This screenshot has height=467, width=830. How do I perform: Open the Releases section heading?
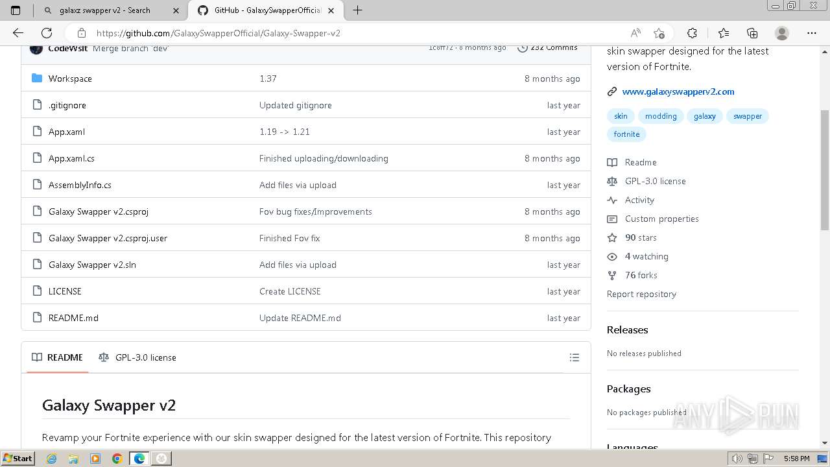pos(627,329)
